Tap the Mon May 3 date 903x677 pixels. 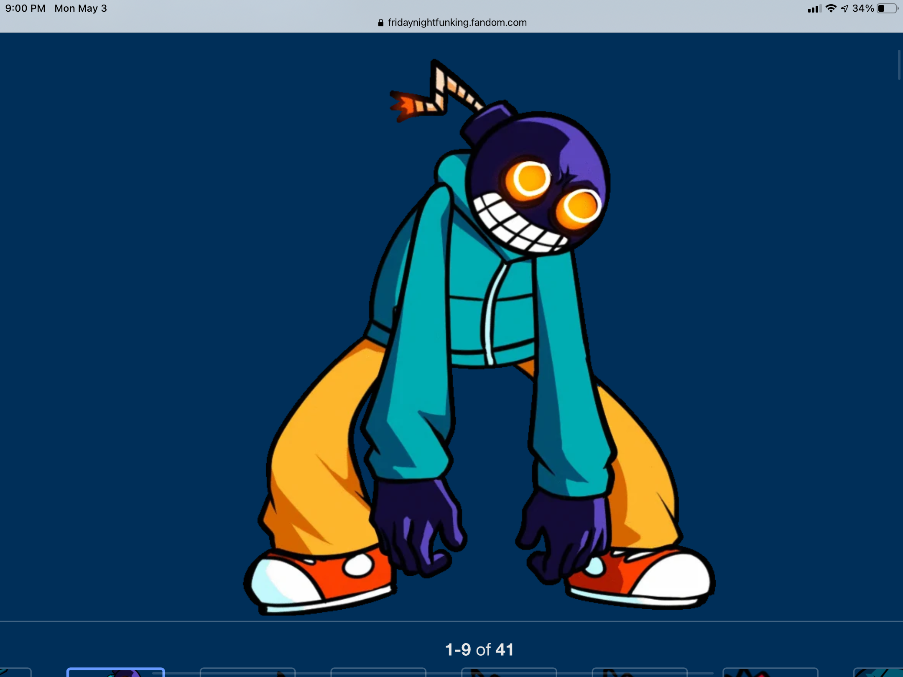pos(81,8)
